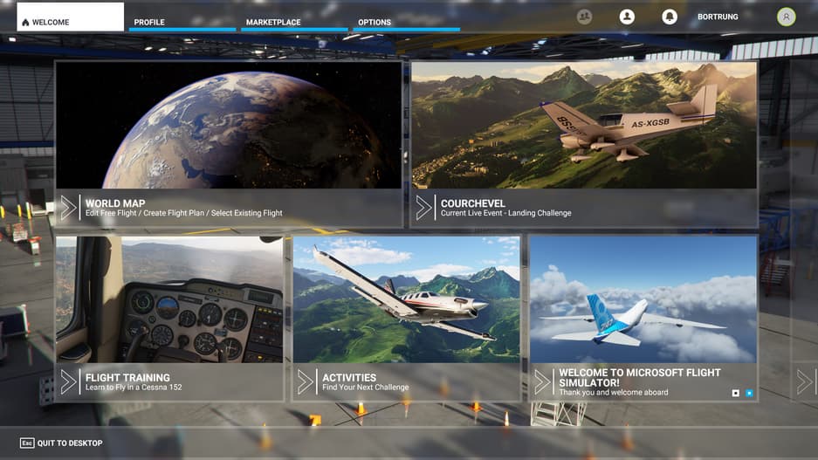Open Flight Training cockpit thumbnail
The height and width of the screenshot is (460, 818).
[169, 299]
